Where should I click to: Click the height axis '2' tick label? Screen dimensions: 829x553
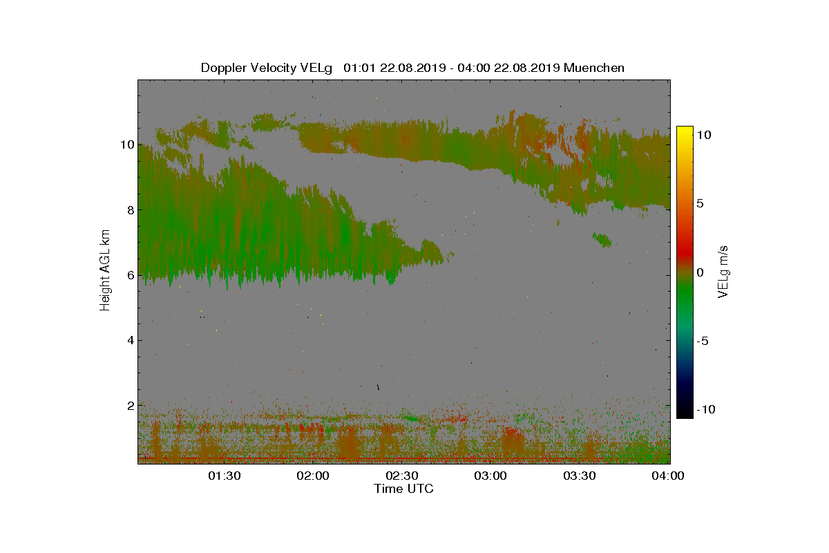coord(129,405)
